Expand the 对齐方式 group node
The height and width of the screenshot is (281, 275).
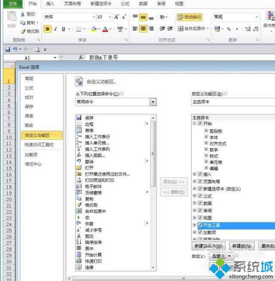click(206, 143)
